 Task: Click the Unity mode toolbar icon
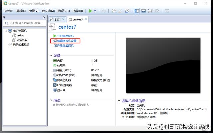click(x=157, y=11)
